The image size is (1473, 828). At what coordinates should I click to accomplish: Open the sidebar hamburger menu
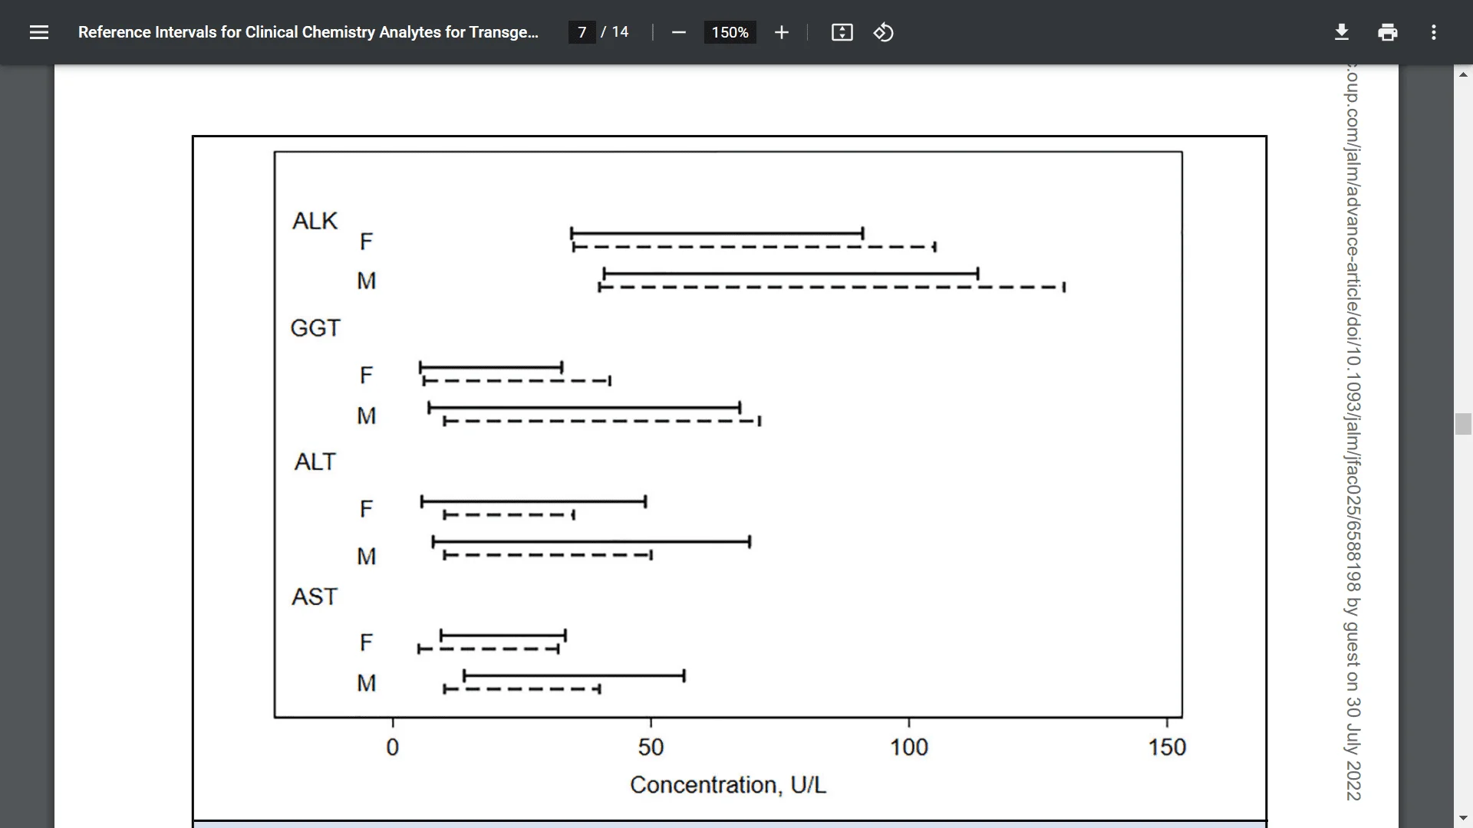coord(39,32)
